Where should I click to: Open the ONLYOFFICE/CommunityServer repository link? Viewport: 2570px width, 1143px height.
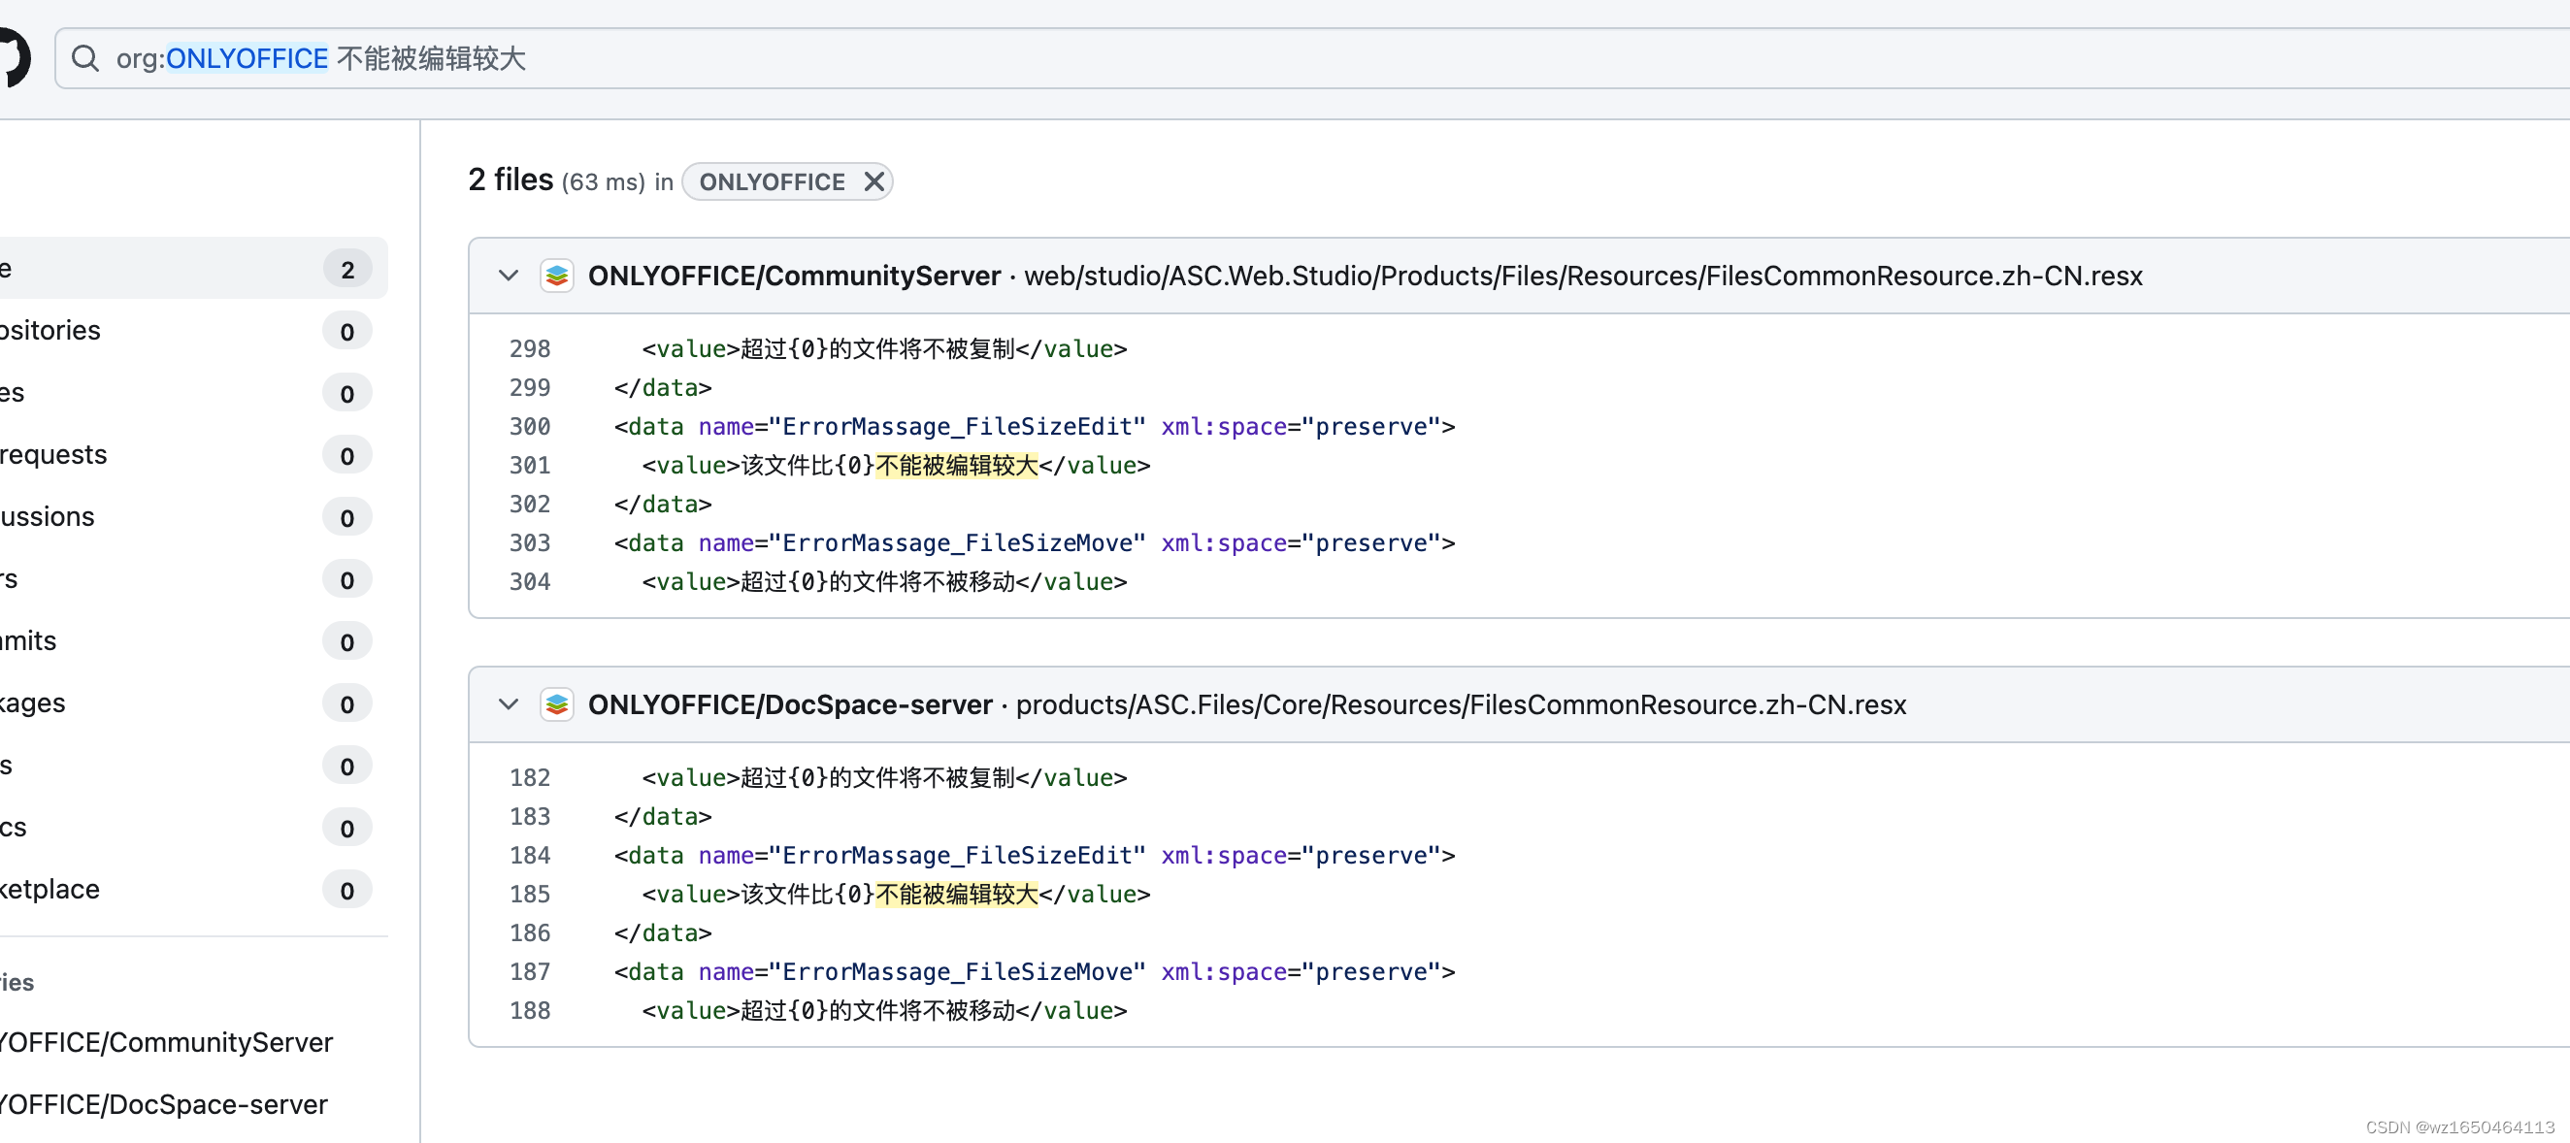tap(793, 277)
